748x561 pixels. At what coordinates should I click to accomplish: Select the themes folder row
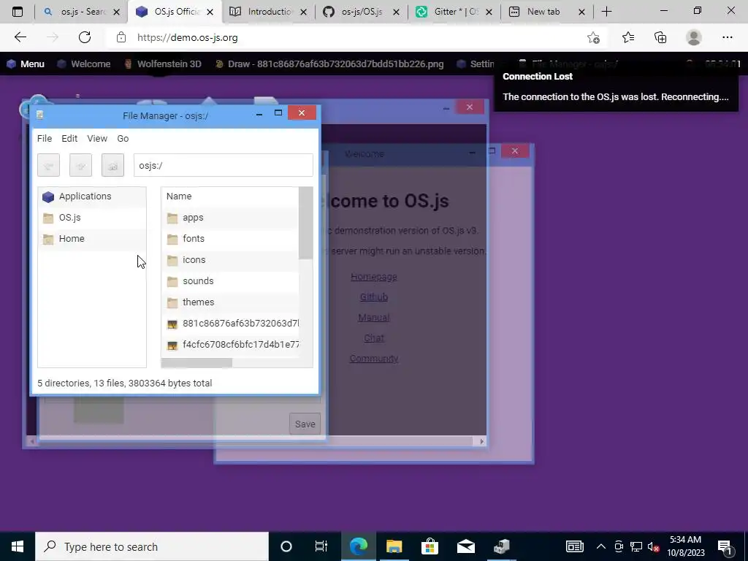[x=230, y=302]
